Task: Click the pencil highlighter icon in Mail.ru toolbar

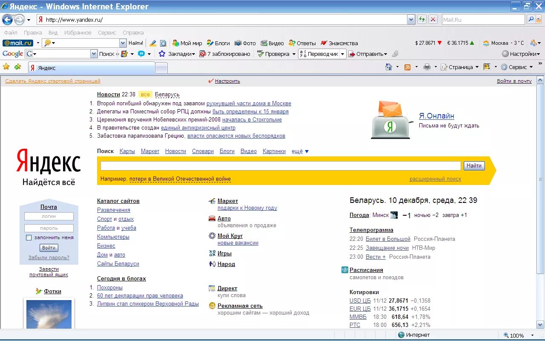Action: coord(153,43)
